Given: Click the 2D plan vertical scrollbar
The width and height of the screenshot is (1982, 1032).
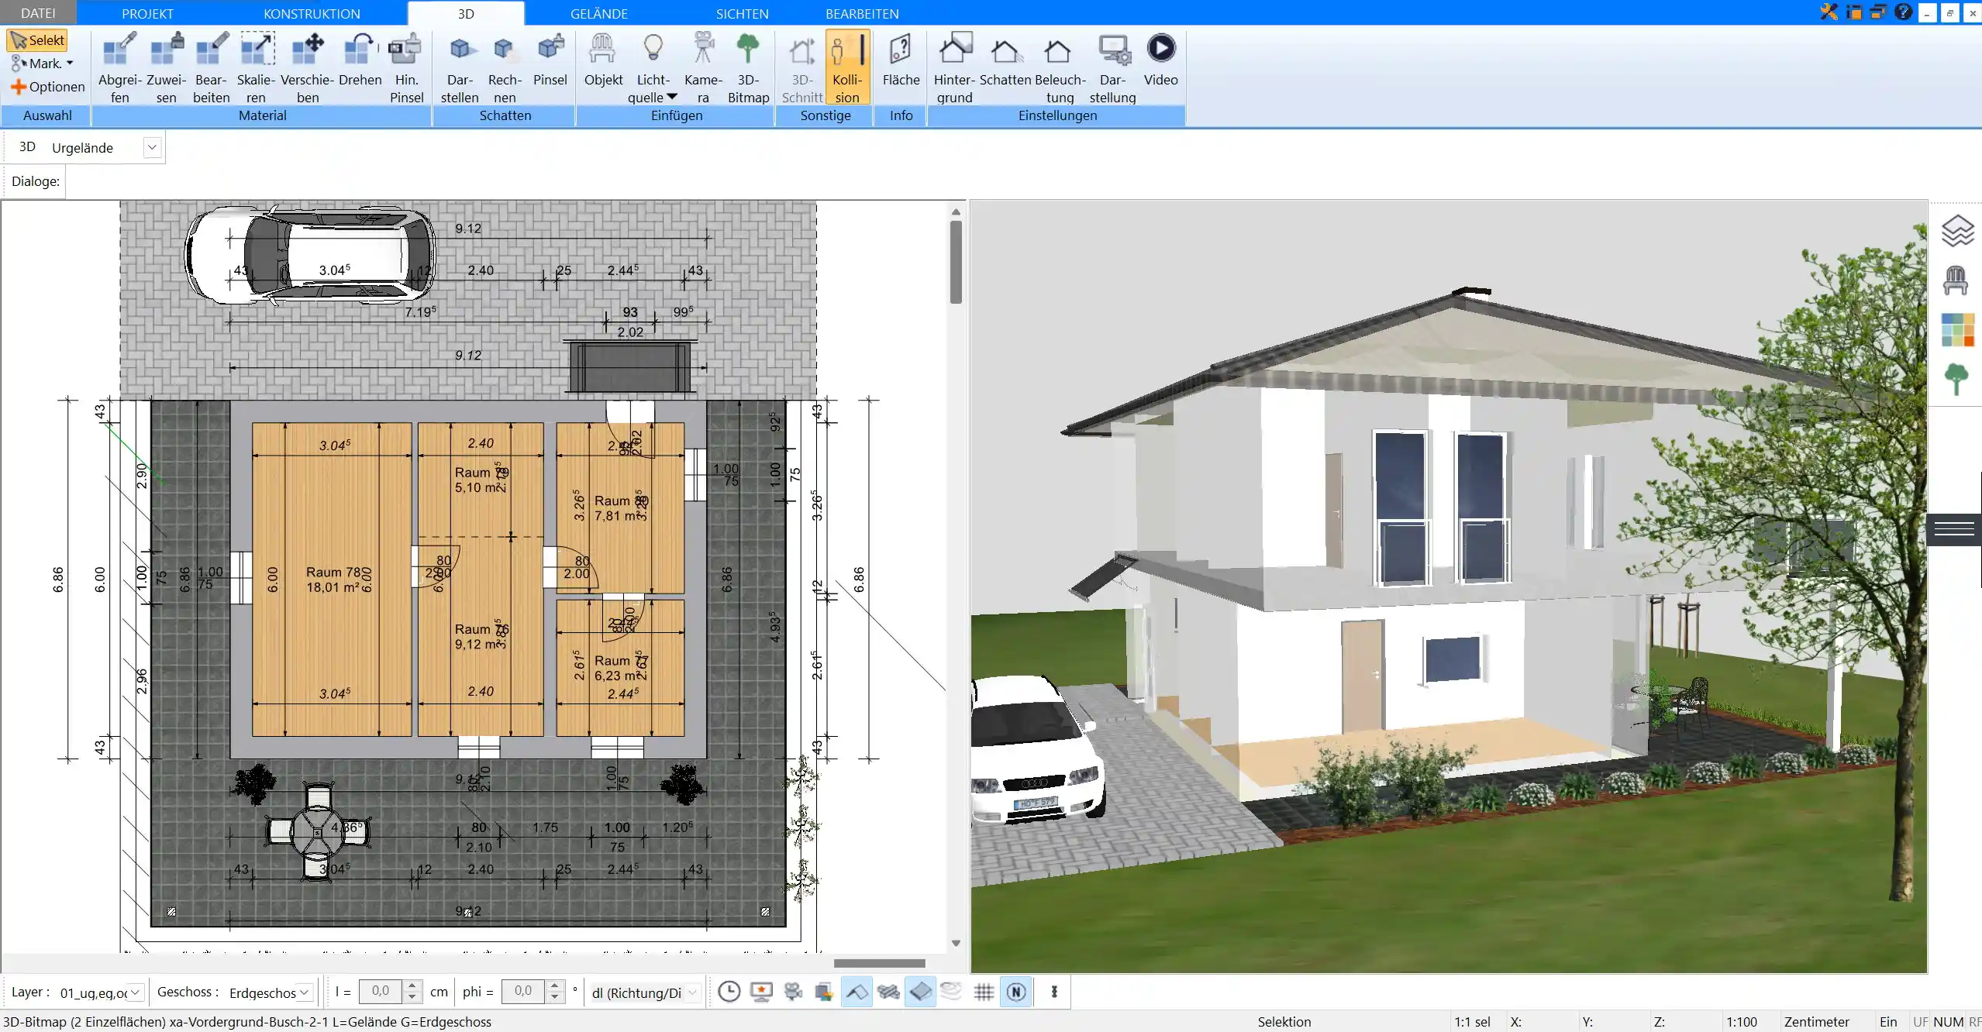Looking at the screenshot, I should pyautogui.click(x=956, y=262).
